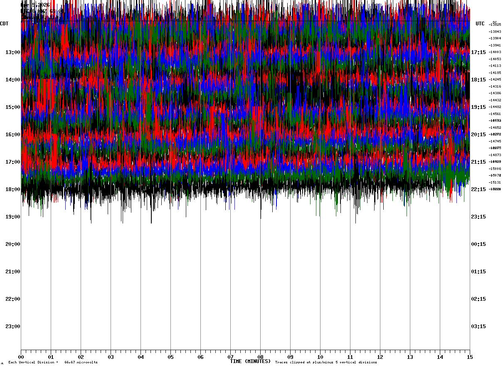This screenshot has height=368, width=503.
Task: Click minute 15 on the time axis
Action: (x=470, y=357)
